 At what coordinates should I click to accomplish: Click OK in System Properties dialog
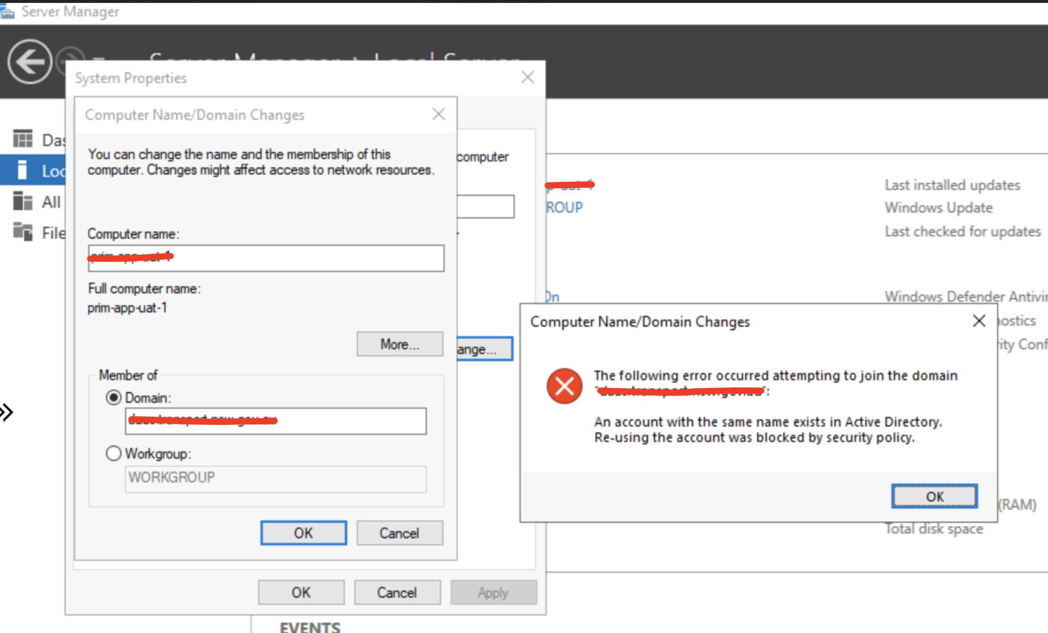tap(301, 592)
